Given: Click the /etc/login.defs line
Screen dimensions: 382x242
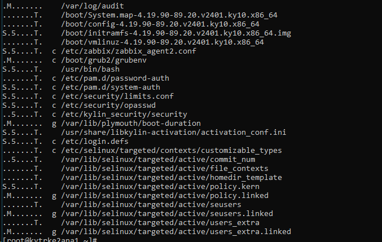Looking at the screenshot, I should (95, 141).
